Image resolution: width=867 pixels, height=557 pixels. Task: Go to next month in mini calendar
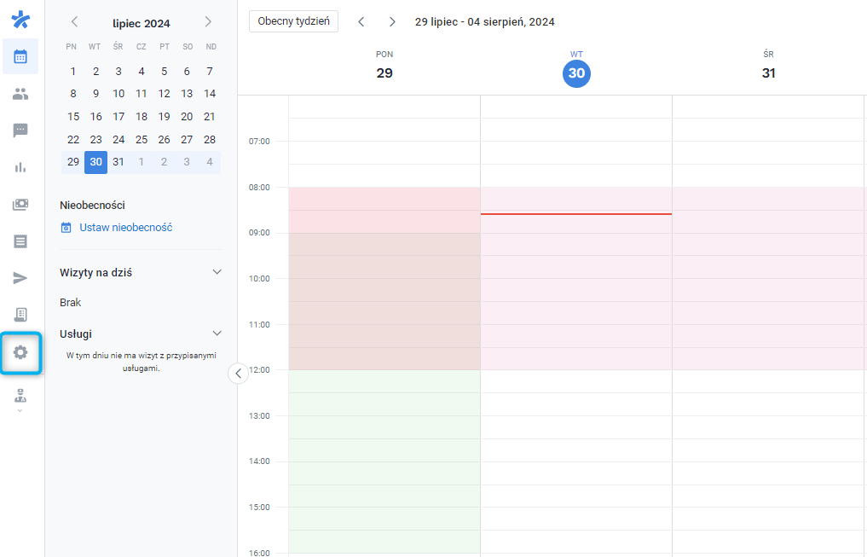(x=208, y=23)
